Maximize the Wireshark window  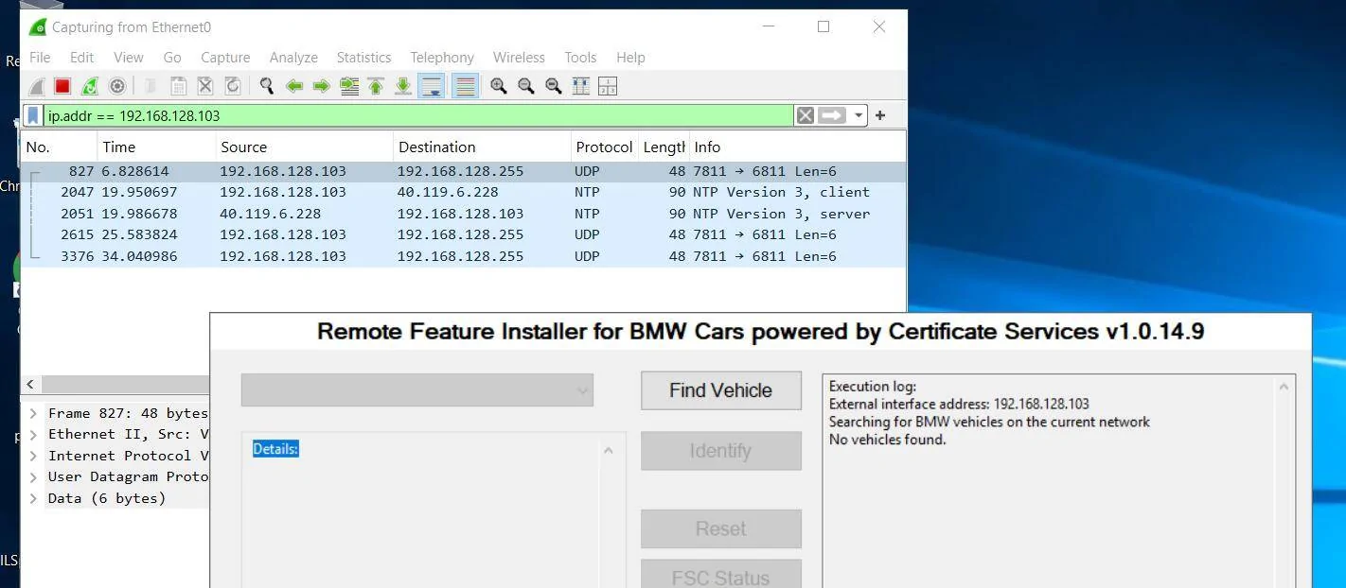(824, 26)
